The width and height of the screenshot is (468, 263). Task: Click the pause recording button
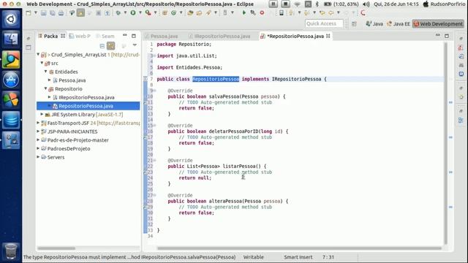[x=273, y=4]
